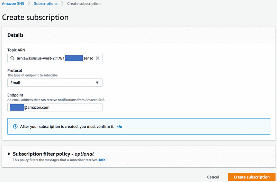The image size is (277, 182).
Task: Click the info circle icon in the alert
Action: (x=15, y=127)
